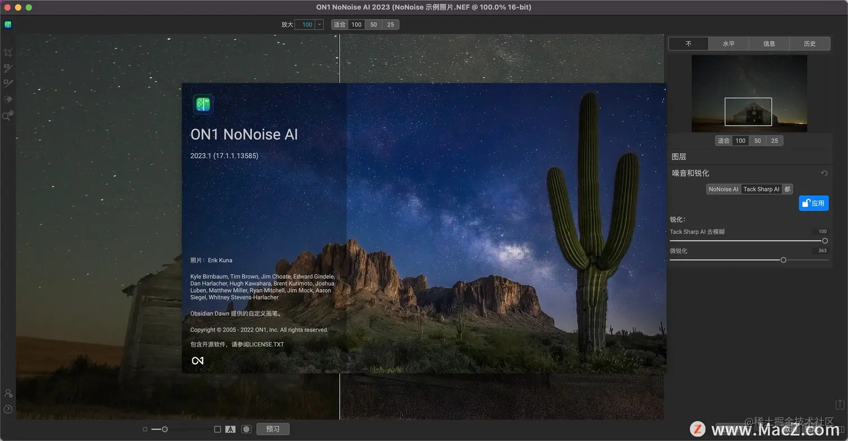The height and width of the screenshot is (441, 848).
Task: Select 100 under the navigator thumbnail
Action: click(x=740, y=140)
